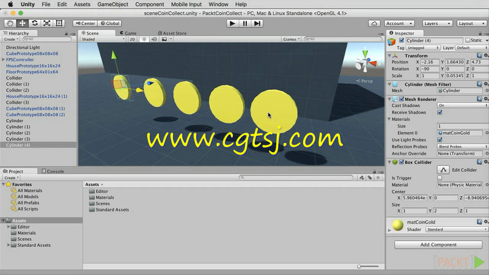Open the Layers dropdown
The image size is (489, 275).
tap(437, 23)
